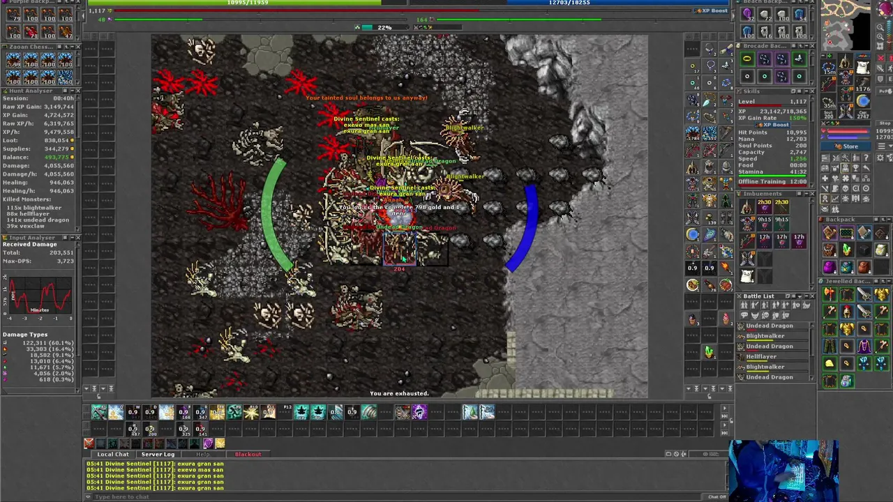The width and height of the screenshot is (893, 502).
Task: Select the purple backpack in Backpack container
Action: [830, 266]
